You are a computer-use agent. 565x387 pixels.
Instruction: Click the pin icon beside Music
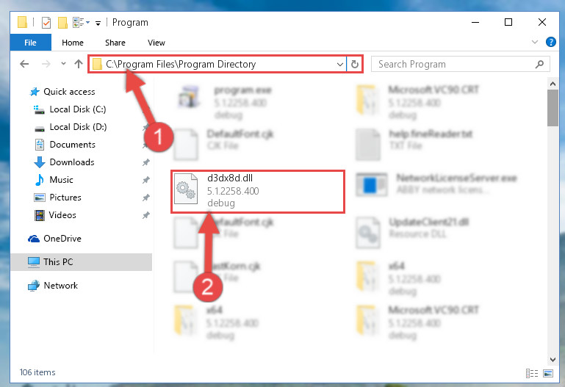145,180
